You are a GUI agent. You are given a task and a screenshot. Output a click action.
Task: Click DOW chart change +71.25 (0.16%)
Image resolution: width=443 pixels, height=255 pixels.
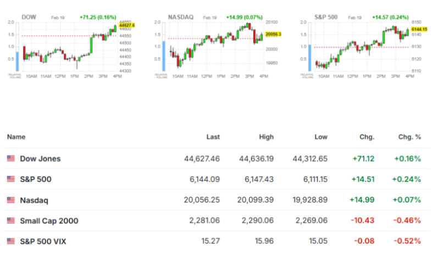(x=98, y=18)
